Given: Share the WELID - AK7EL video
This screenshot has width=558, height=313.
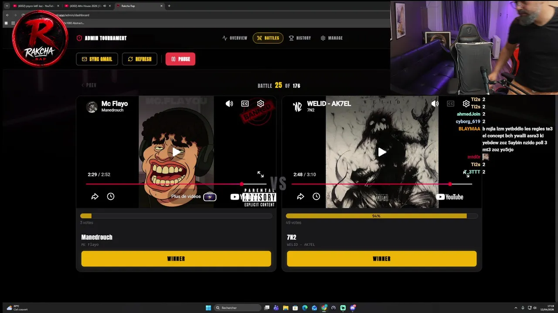Looking at the screenshot, I should 300,196.
